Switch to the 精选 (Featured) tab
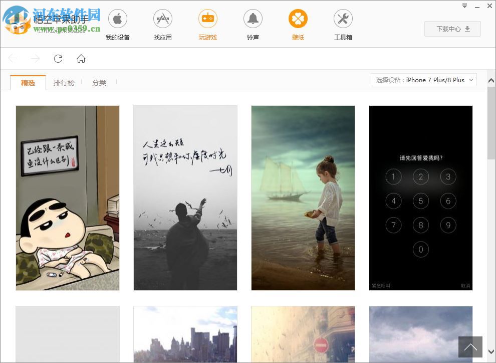 coord(28,83)
